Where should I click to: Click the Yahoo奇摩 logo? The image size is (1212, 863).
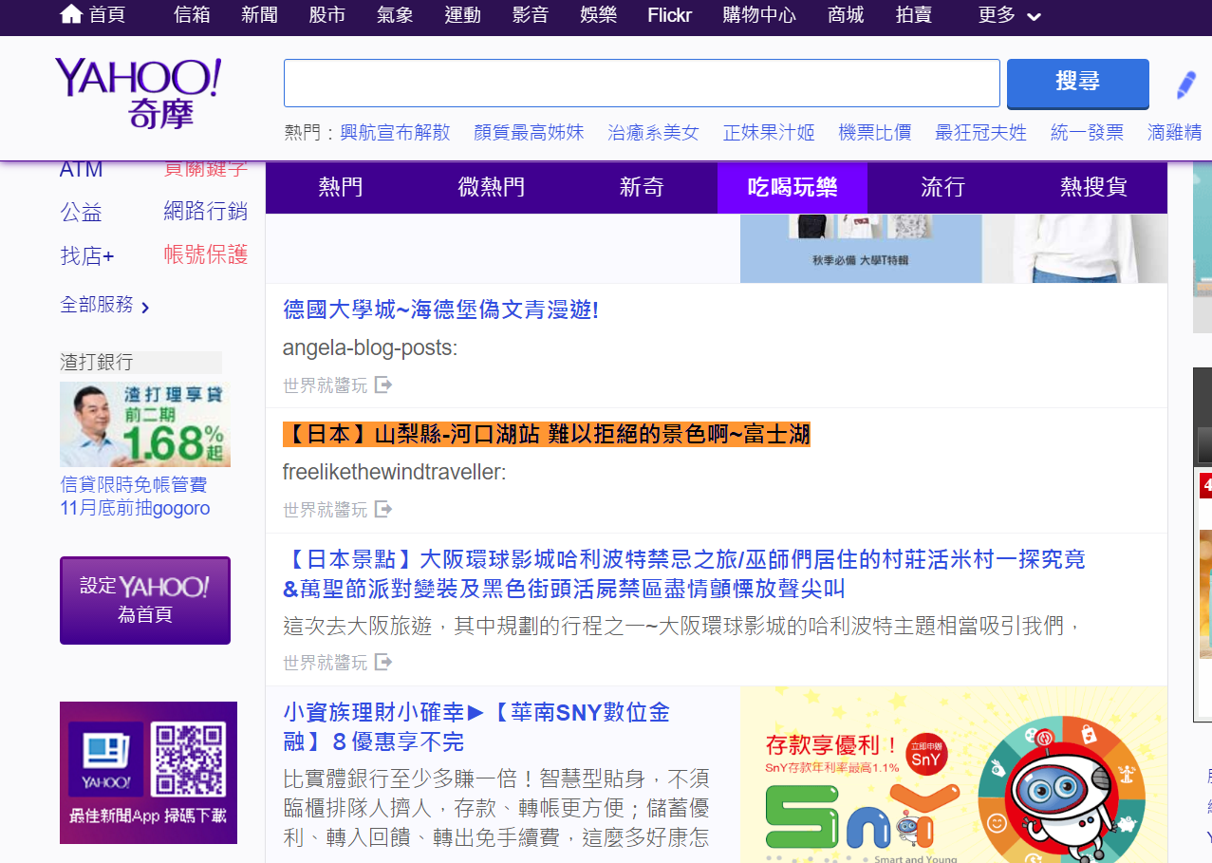pos(138,92)
